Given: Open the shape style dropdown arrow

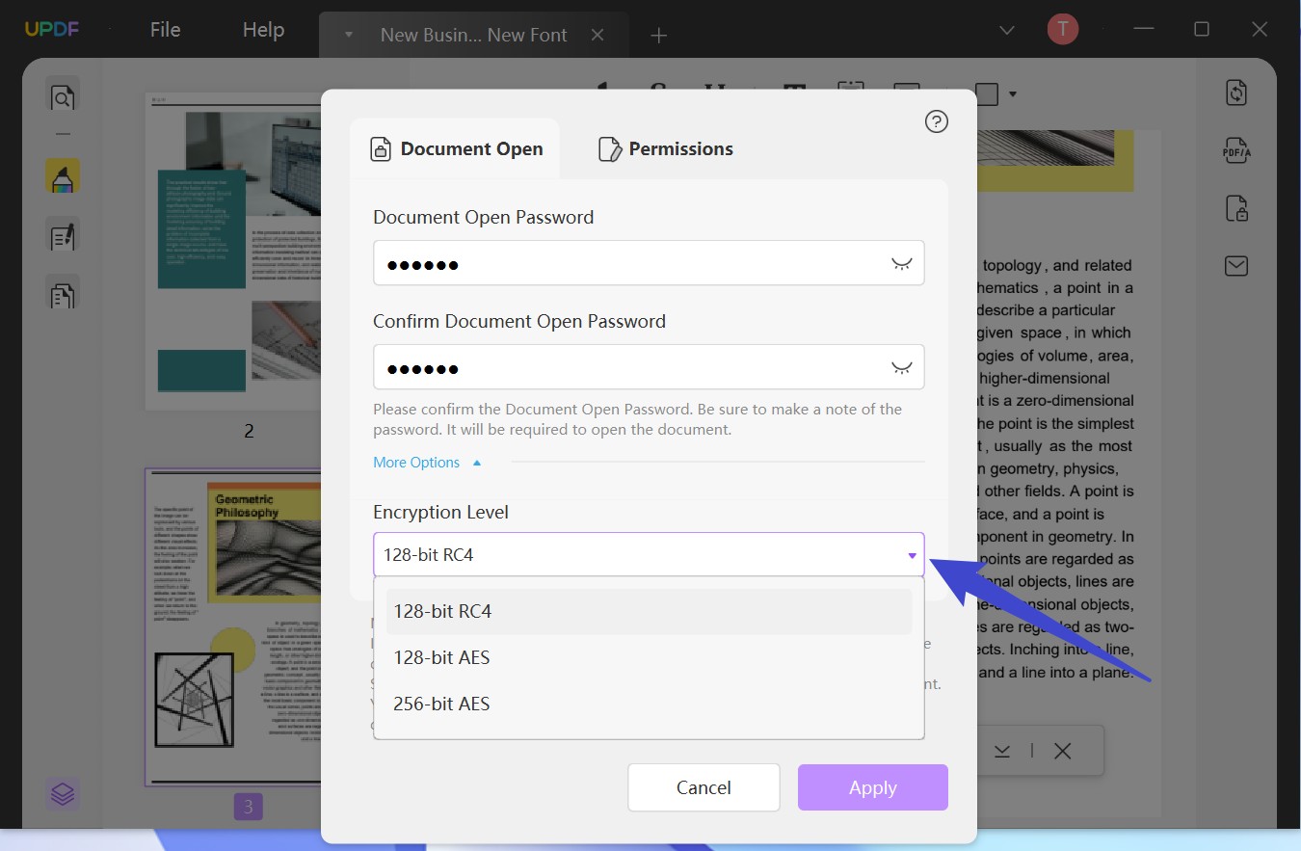Looking at the screenshot, I should click(1013, 93).
